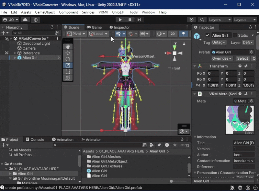Image resolution: width=259 pixels, height=191 pixels.
Task: Toggle hidden packages visibility count
Action: 185,145
